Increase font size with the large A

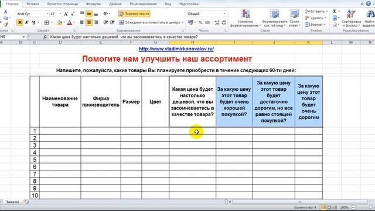66,14
